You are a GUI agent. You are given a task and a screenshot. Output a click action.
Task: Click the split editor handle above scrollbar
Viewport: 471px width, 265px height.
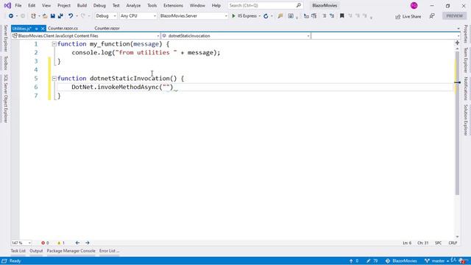pyautogui.click(x=457, y=43)
